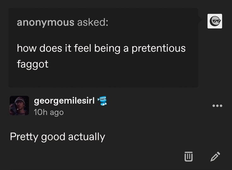Click the last word of the ask

pyautogui.click(x=33, y=64)
